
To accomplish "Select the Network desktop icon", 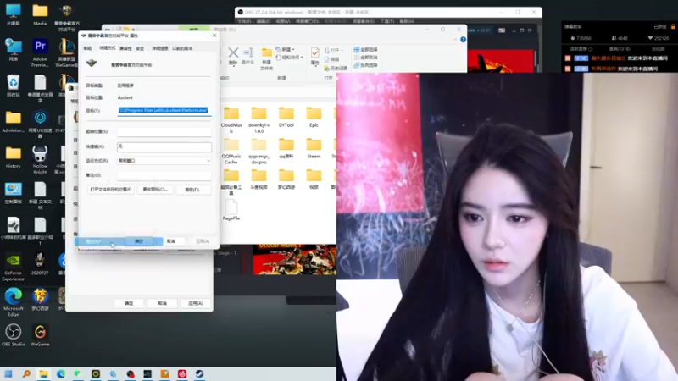I will 13,52.
